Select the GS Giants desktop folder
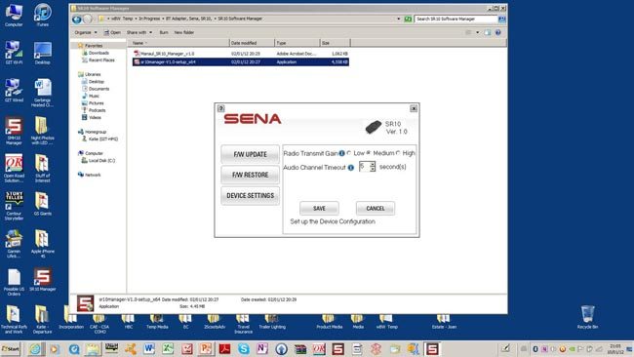Viewport: 634px width, 357px height. click(x=43, y=204)
